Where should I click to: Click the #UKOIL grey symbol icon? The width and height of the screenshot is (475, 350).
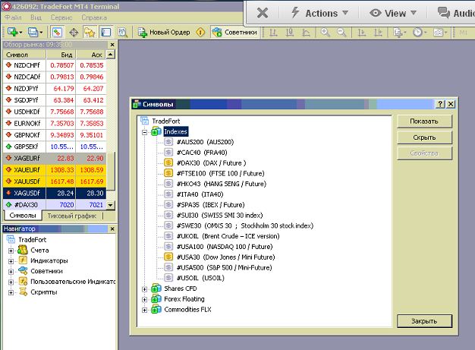pyautogui.click(x=168, y=236)
